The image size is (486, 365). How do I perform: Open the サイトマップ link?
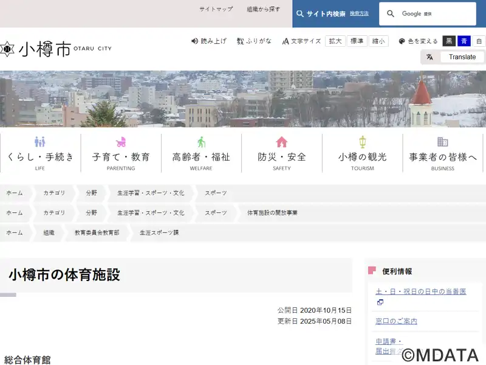[x=216, y=9]
